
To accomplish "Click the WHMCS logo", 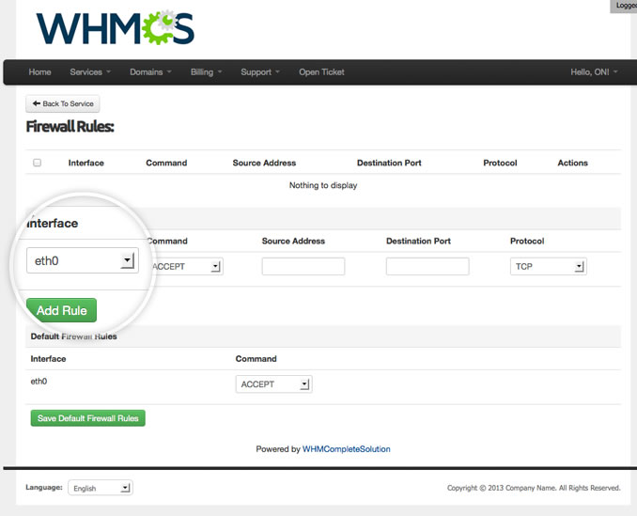I will [116, 28].
